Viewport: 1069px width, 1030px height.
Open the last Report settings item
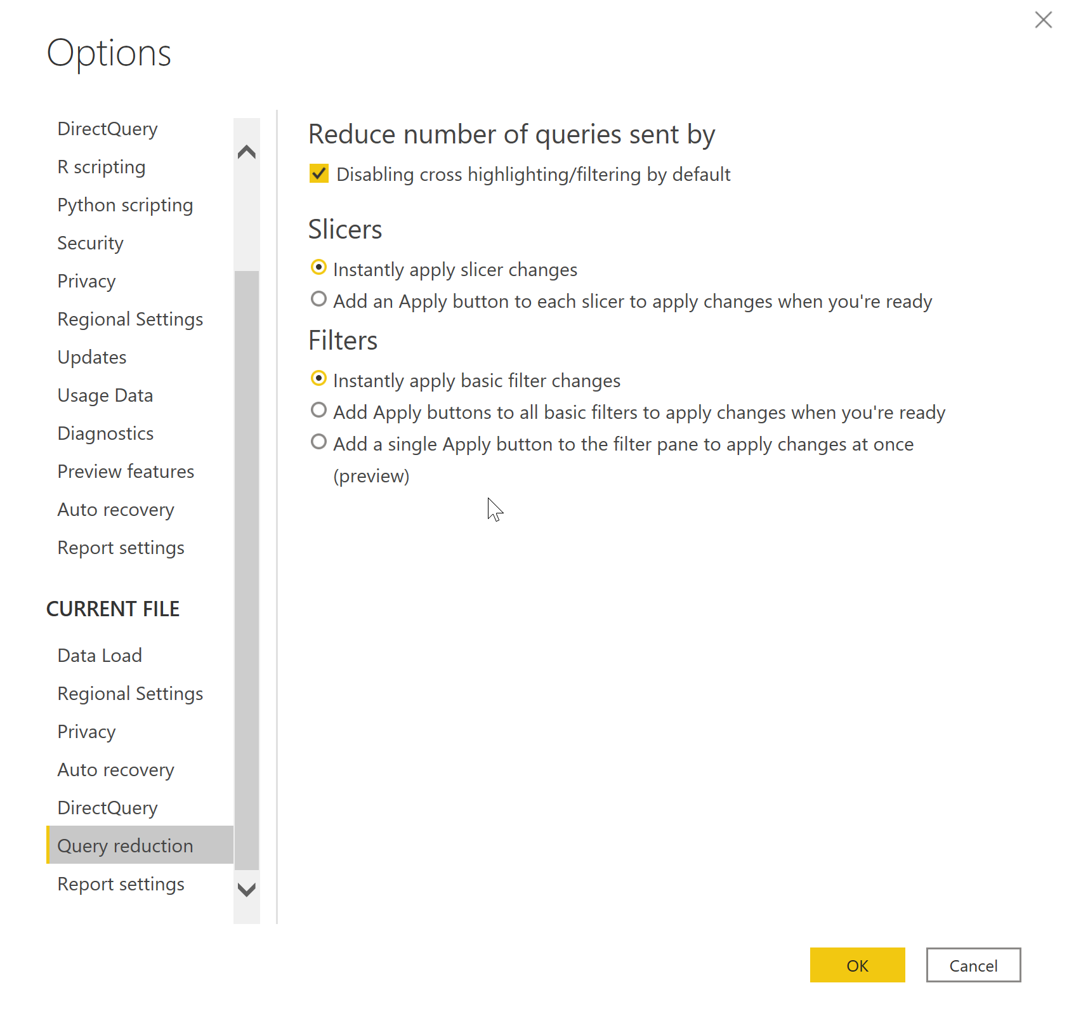tap(121, 884)
